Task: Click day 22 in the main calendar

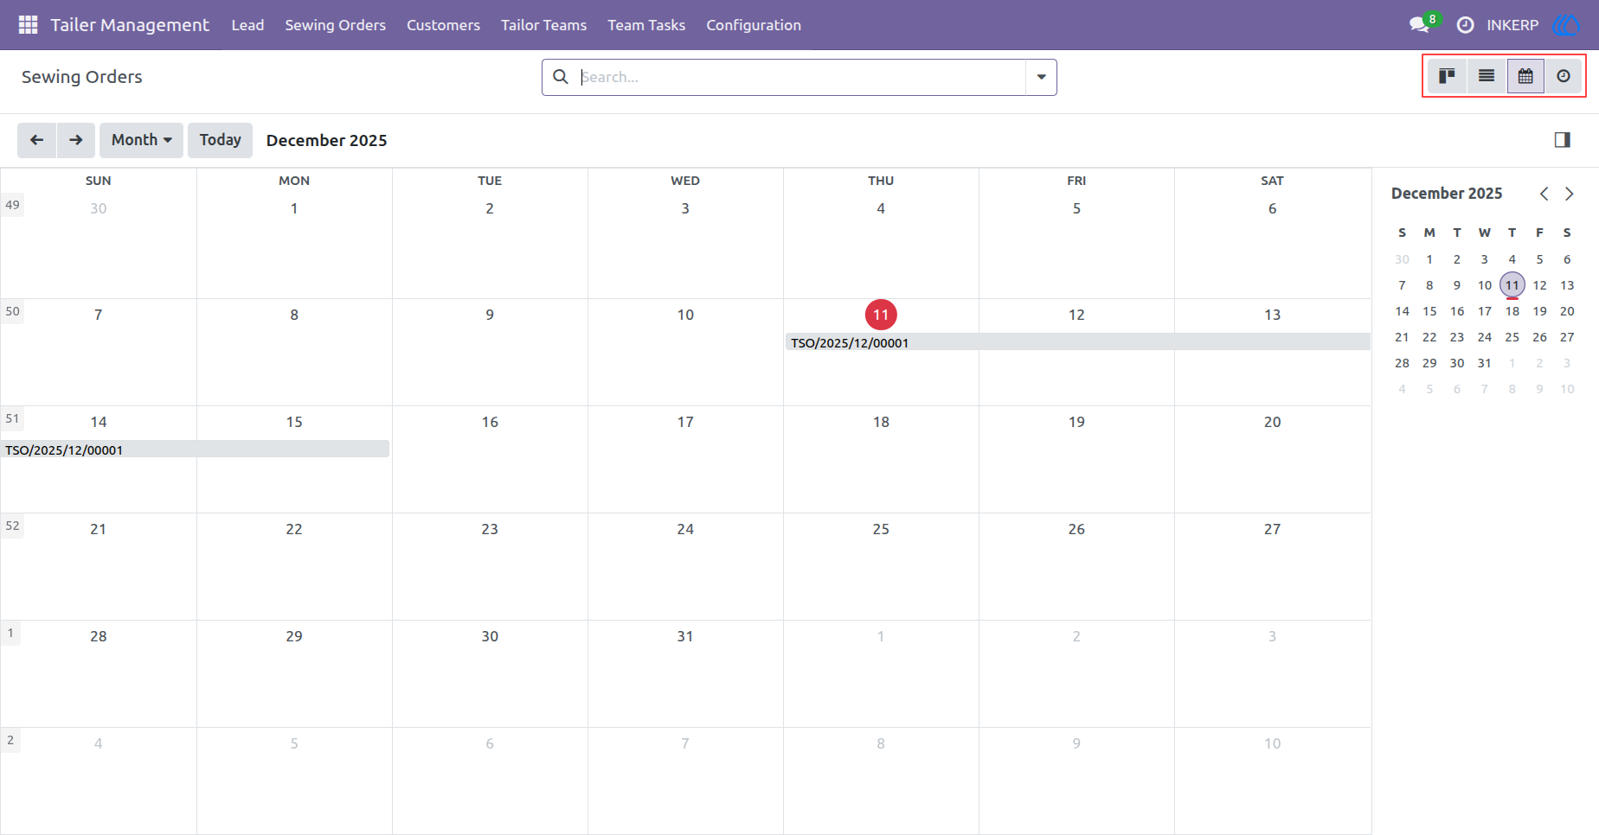Action: coord(294,529)
